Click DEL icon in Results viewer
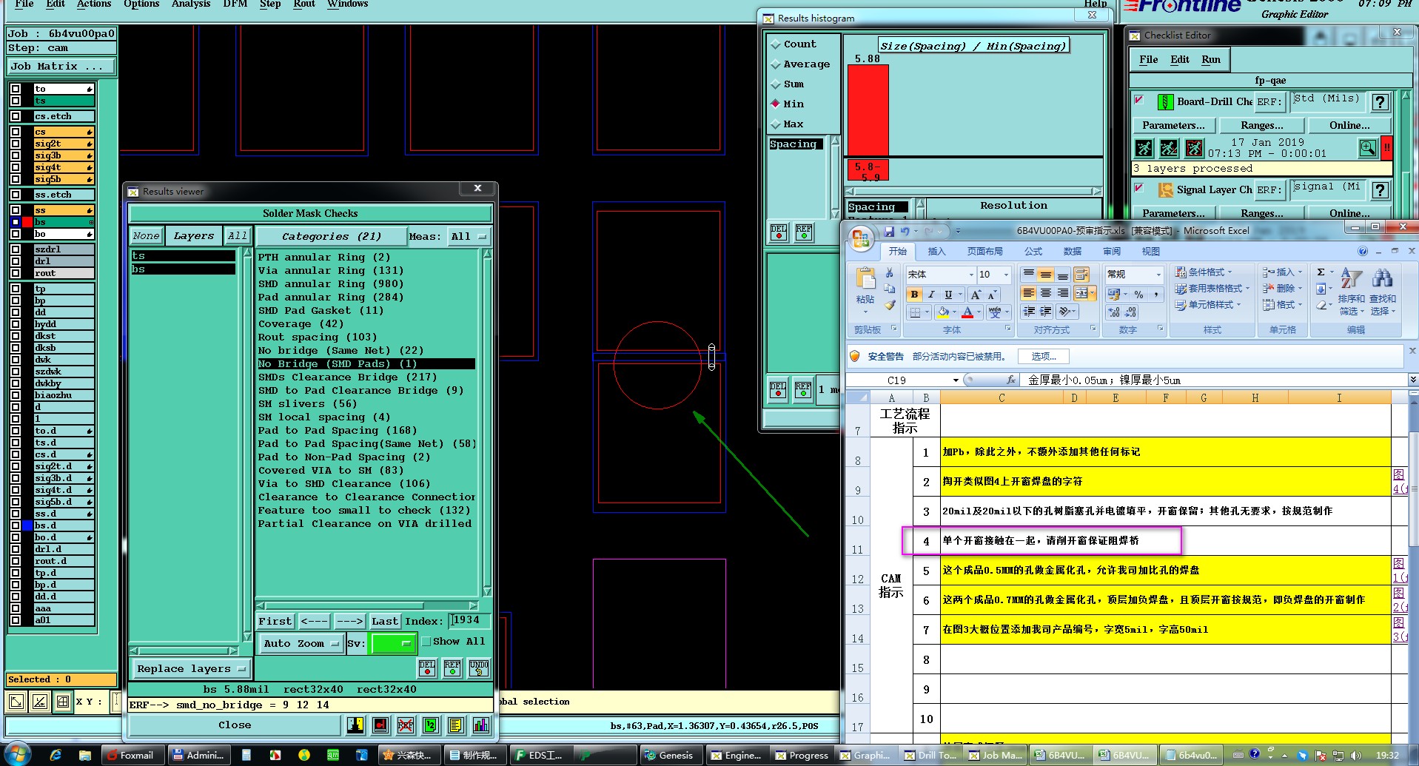This screenshot has width=1419, height=766. 427,668
